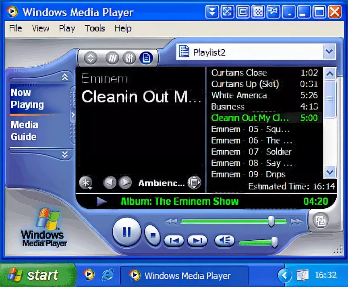Click the dotted pattern title bar button

click(x=258, y=12)
